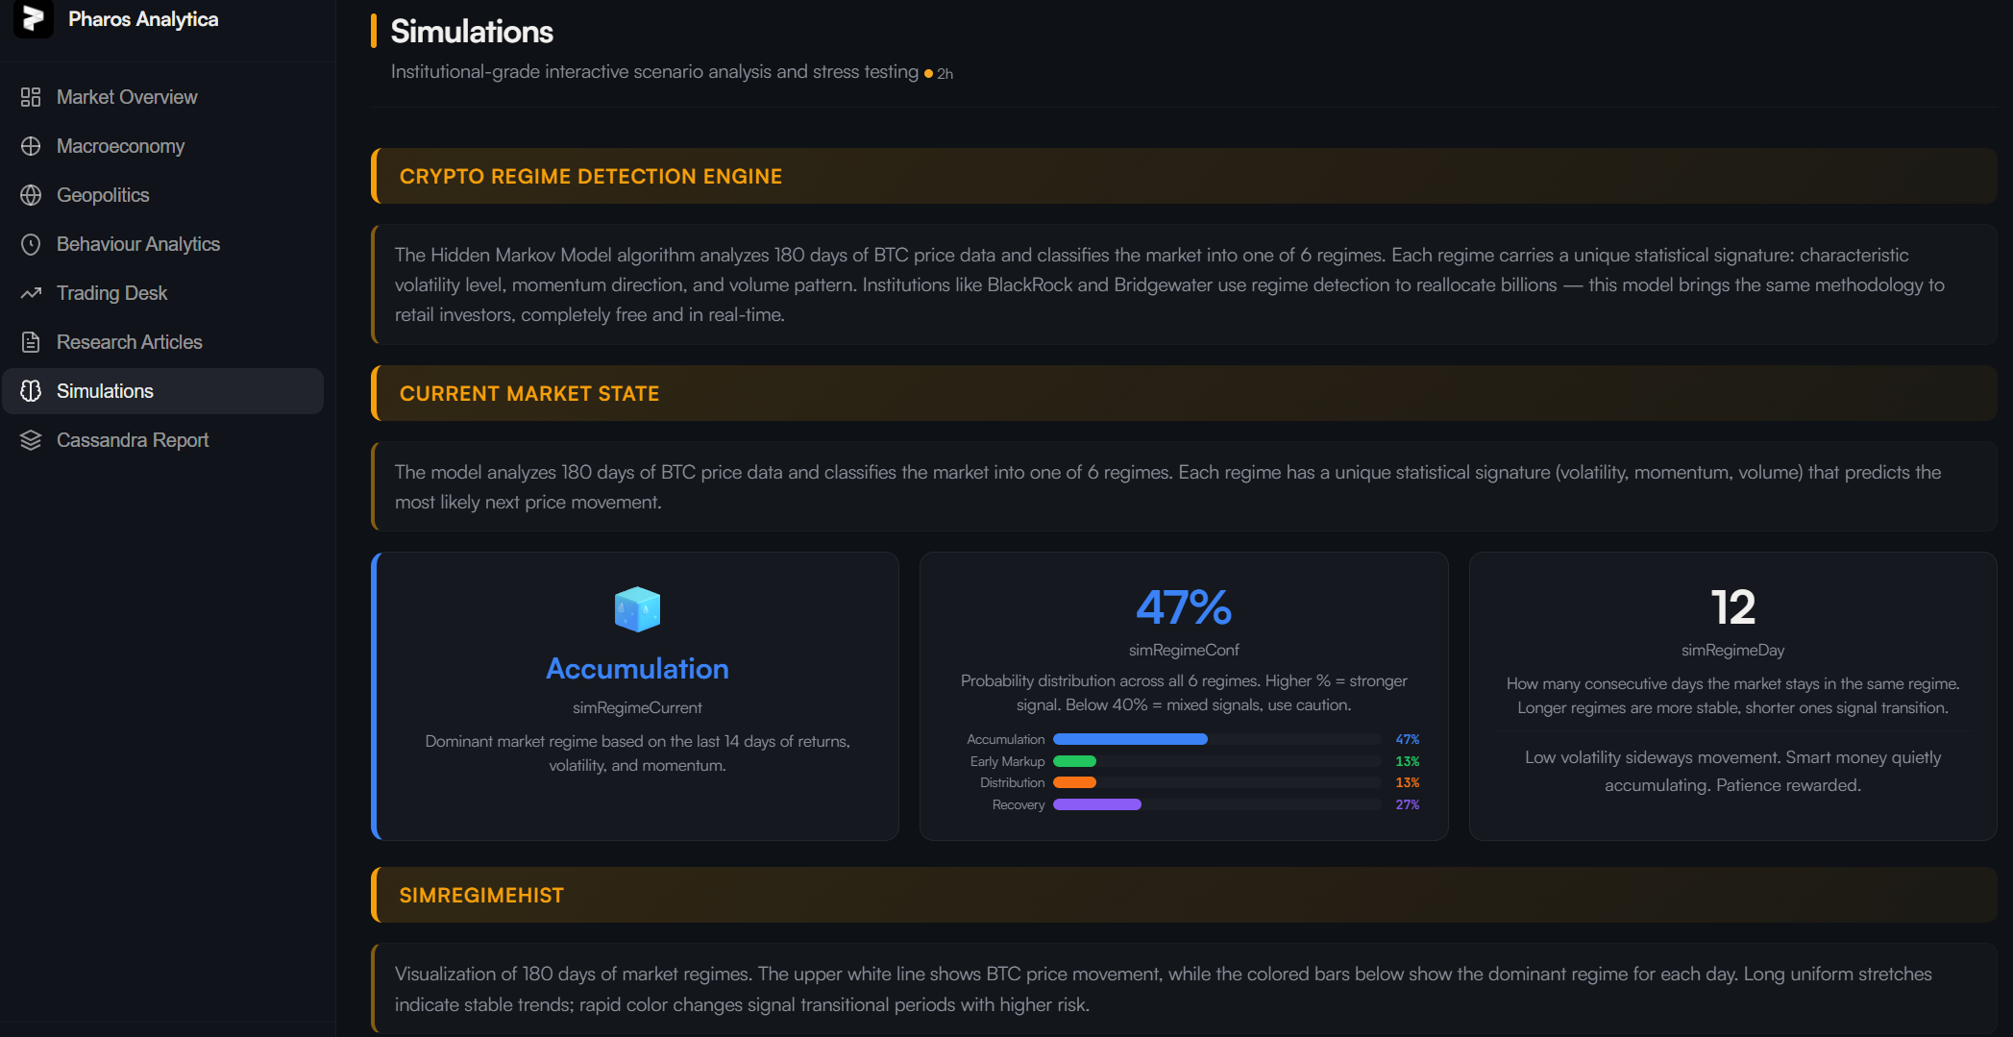
Task: Click the Geopolitics globe icon
Action: tap(31, 195)
